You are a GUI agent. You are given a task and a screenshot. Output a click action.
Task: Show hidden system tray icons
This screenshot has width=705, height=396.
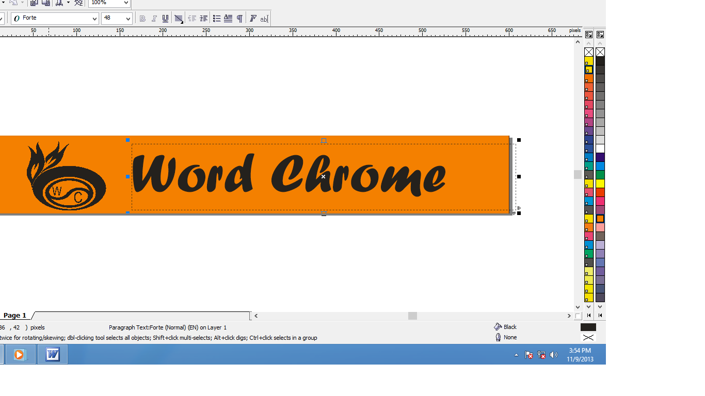[517, 355]
